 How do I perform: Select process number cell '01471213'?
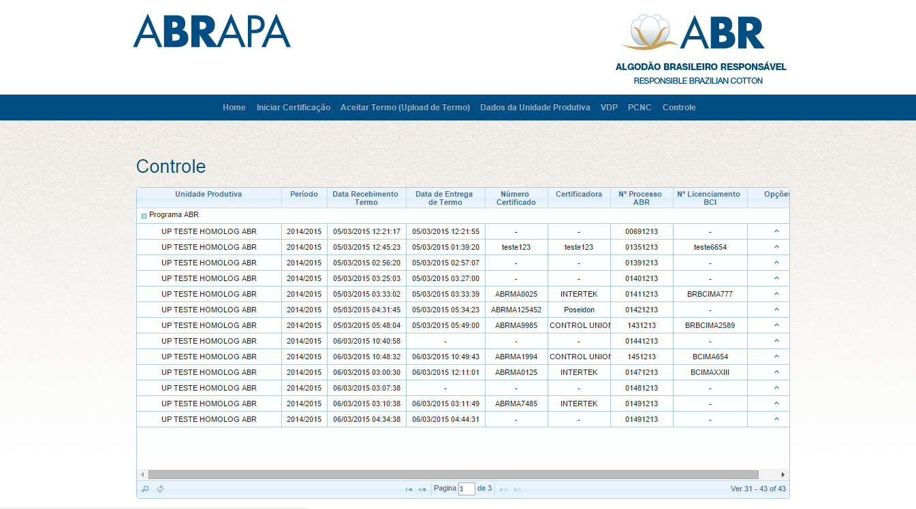tap(642, 372)
